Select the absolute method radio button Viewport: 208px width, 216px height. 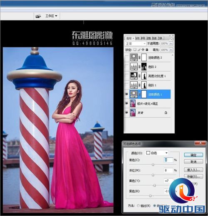click(155, 206)
